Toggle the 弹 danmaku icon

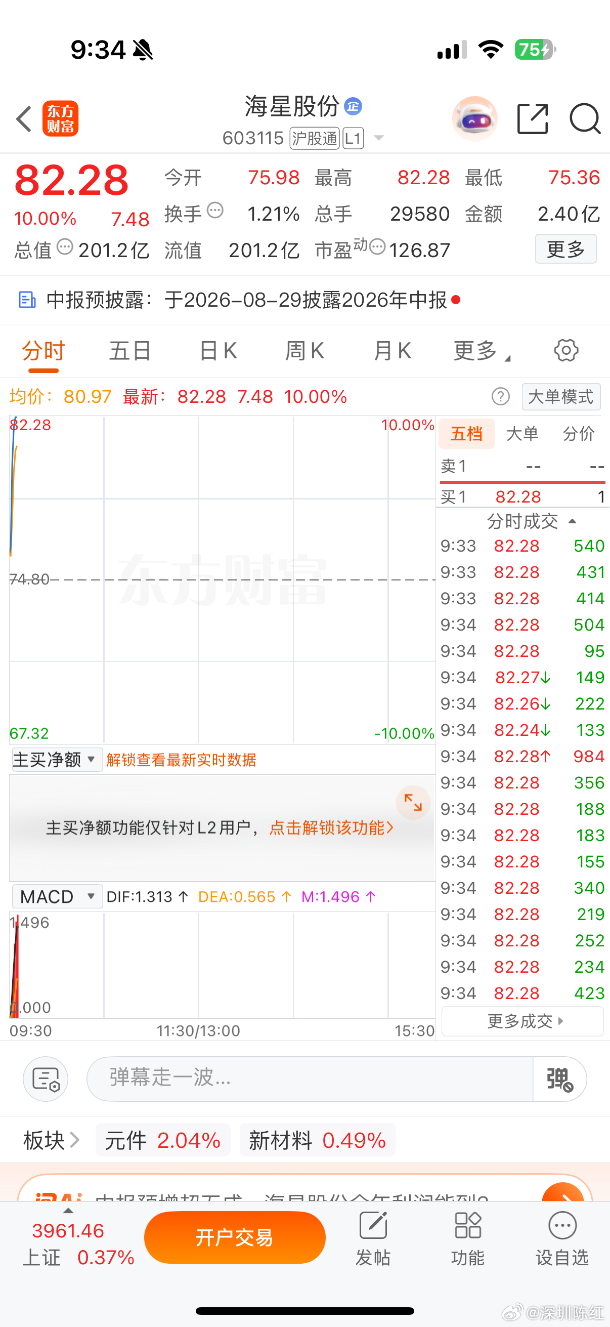(x=559, y=1079)
